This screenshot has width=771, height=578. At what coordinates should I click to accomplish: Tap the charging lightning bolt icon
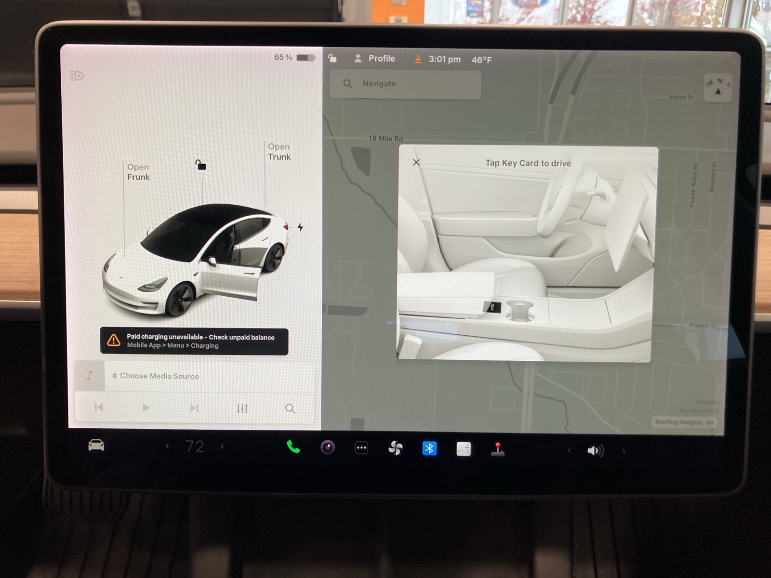click(300, 227)
